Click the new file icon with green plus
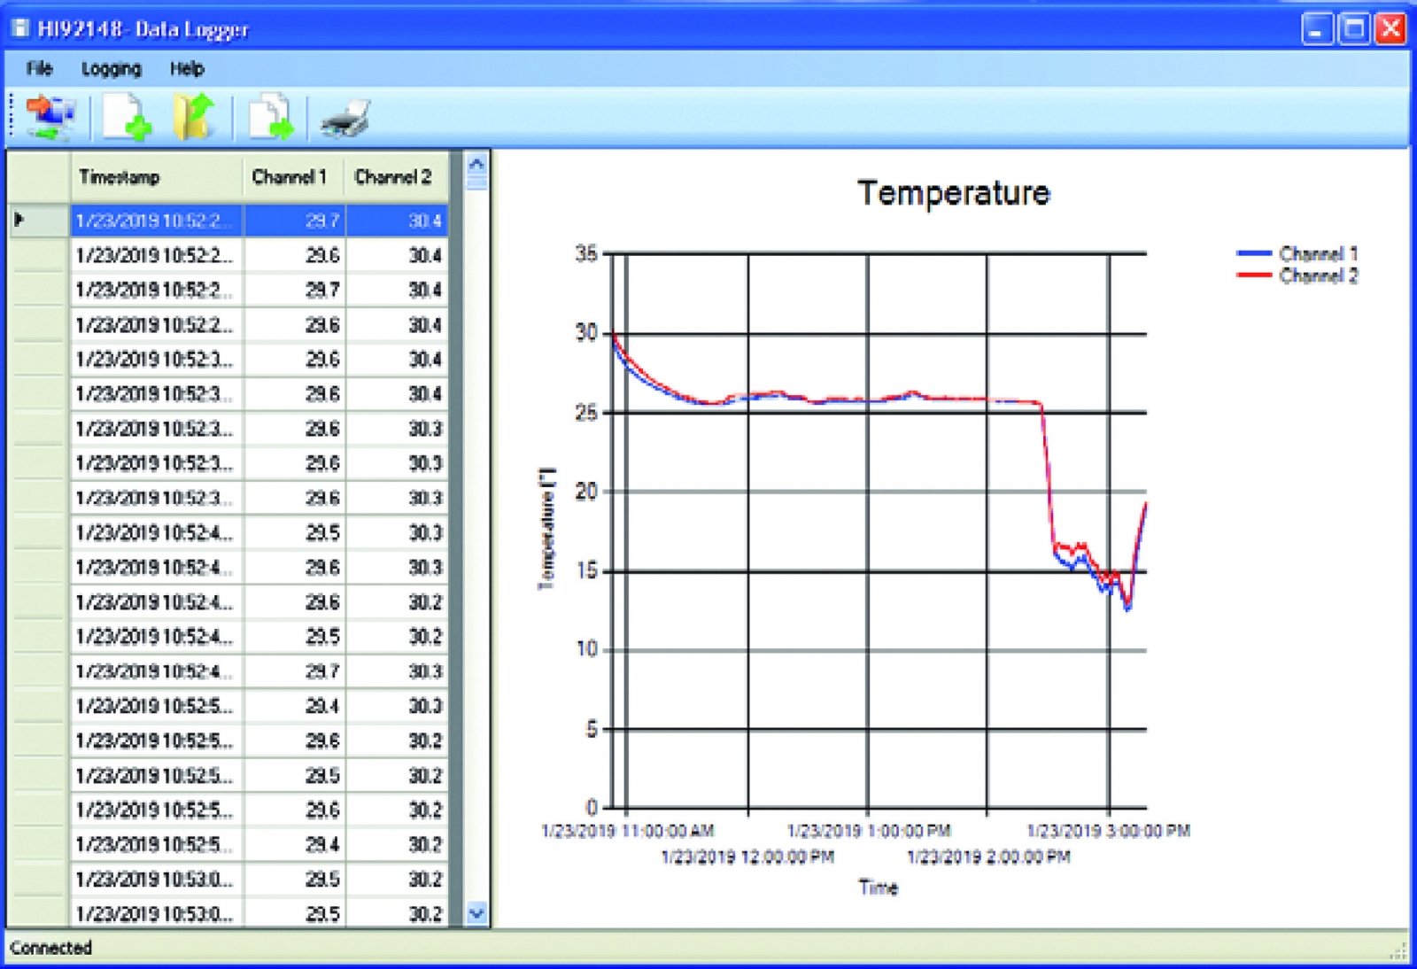 pos(126,117)
